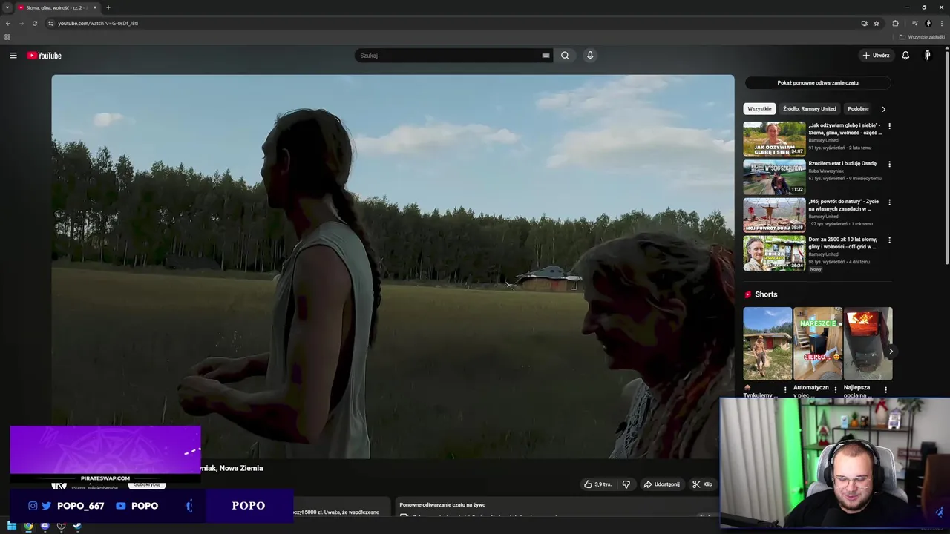This screenshot has height=534, width=950.
Task: Open the notifications bell
Action: click(905, 56)
